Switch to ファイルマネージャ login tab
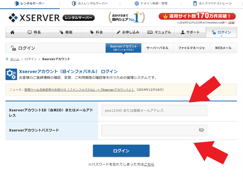The image size is (243, 182). [191, 48]
